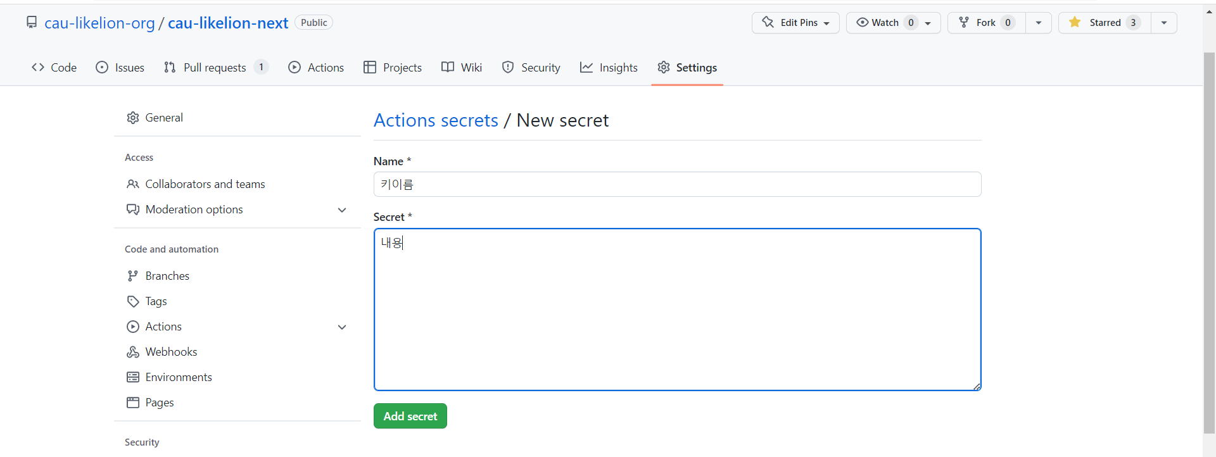Open the dropdown arrow next to Fork
Screen dimensions: 1216x457
(1039, 23)
